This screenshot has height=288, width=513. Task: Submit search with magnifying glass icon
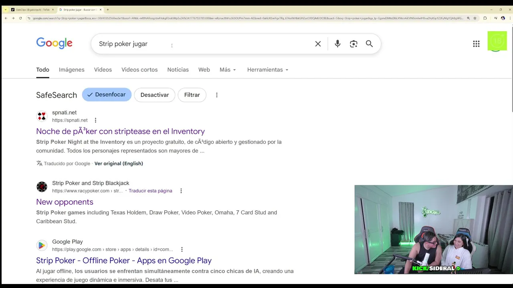point(369,44)
